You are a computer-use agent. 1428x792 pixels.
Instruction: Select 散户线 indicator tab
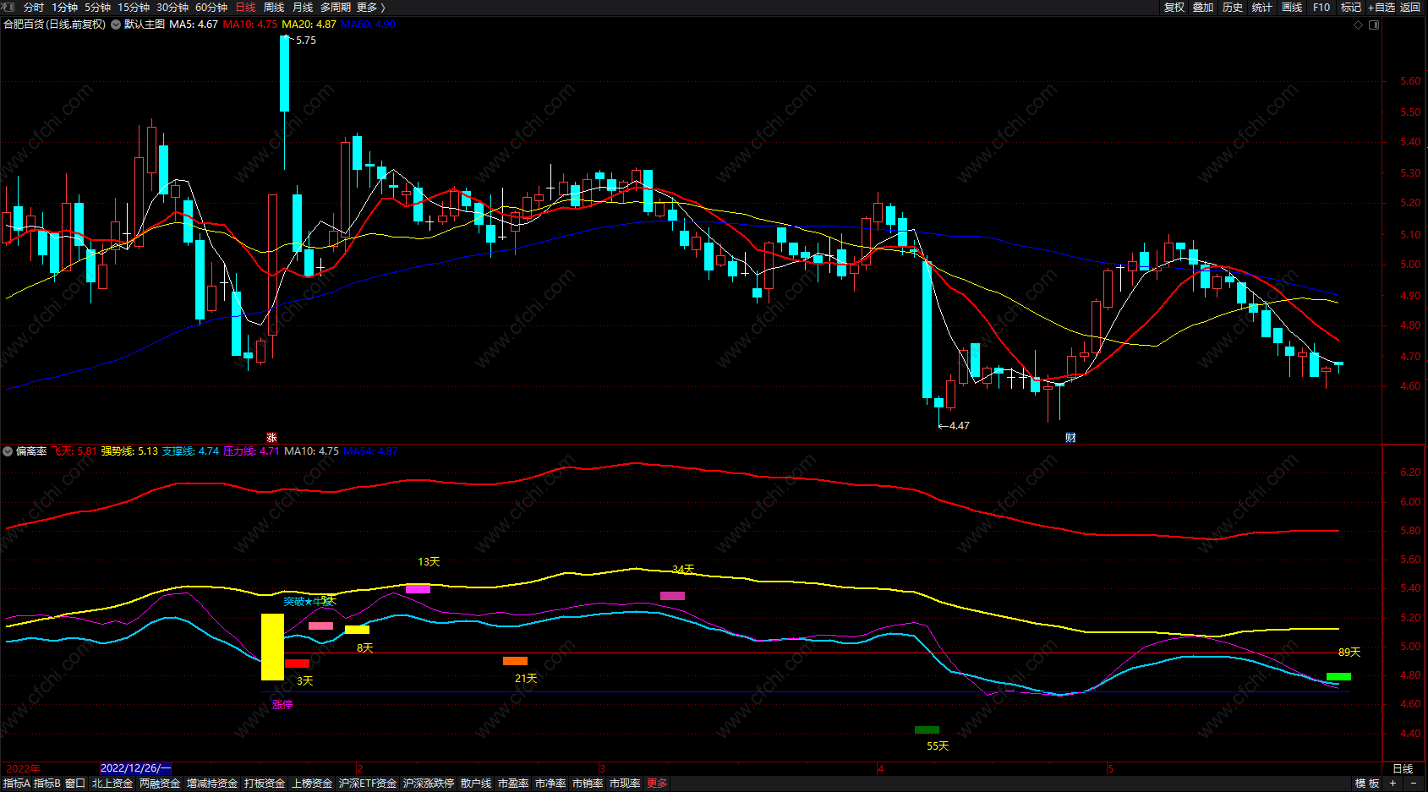[476, 784]
